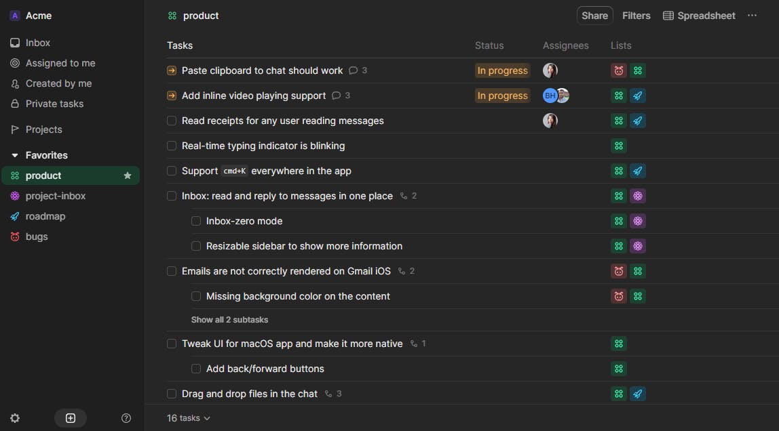Click Show all 2 subtasks link
The image size is (779, 431).
[229, 320]
